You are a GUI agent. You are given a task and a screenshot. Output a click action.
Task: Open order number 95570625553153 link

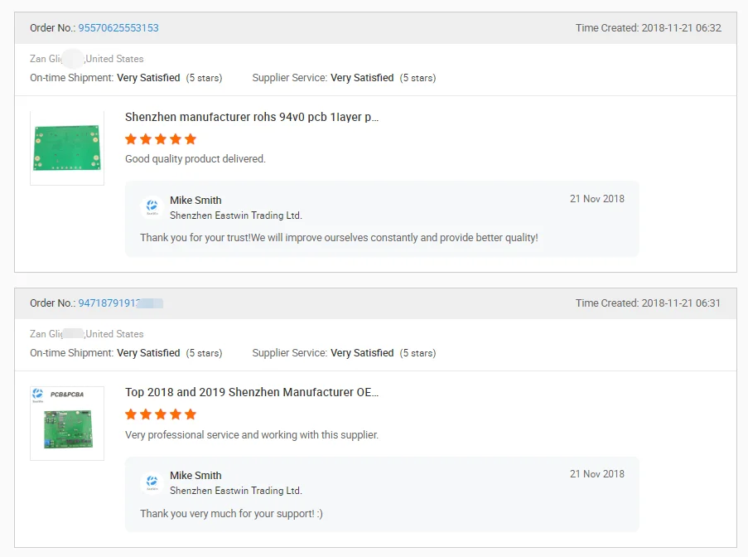pos(118,28)
